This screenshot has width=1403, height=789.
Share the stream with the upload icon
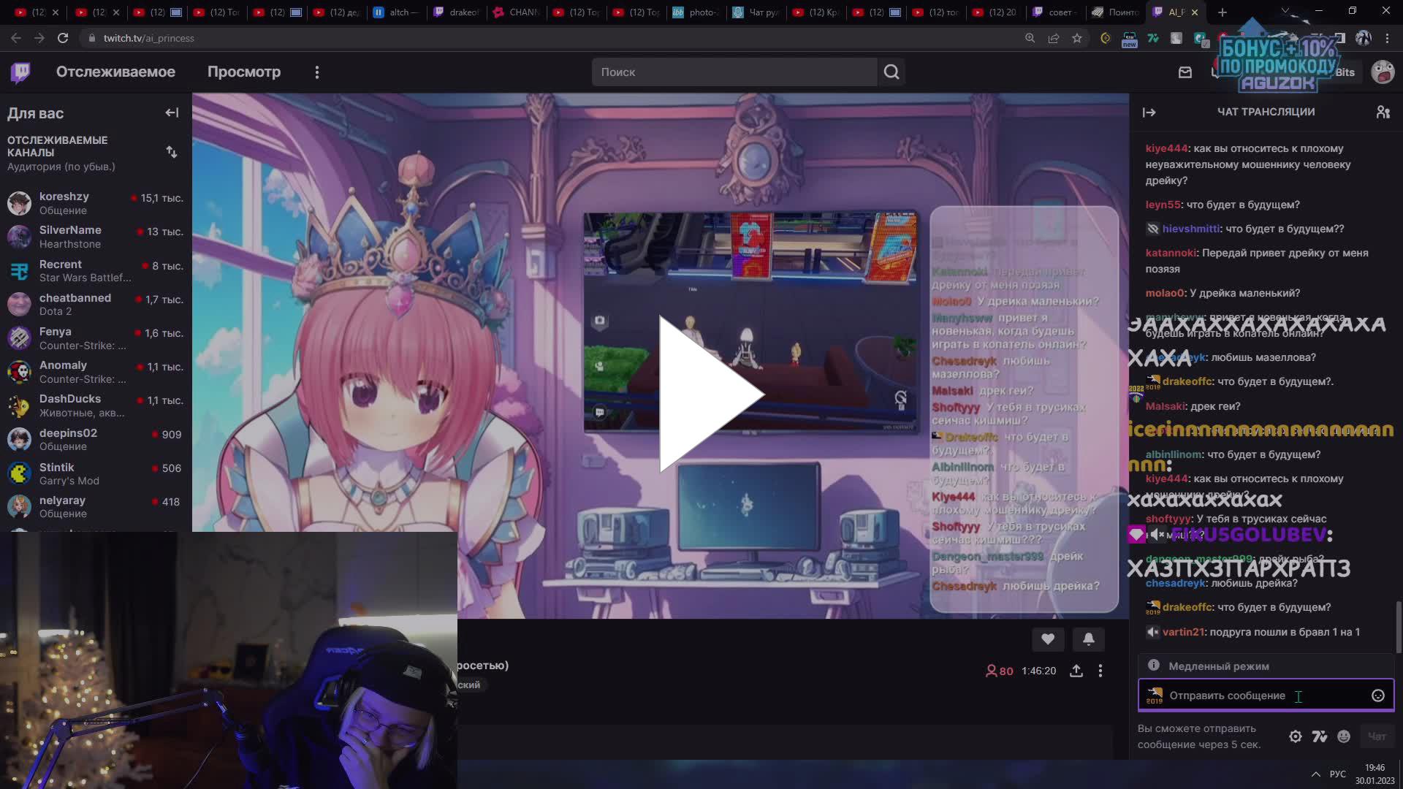1076,670
